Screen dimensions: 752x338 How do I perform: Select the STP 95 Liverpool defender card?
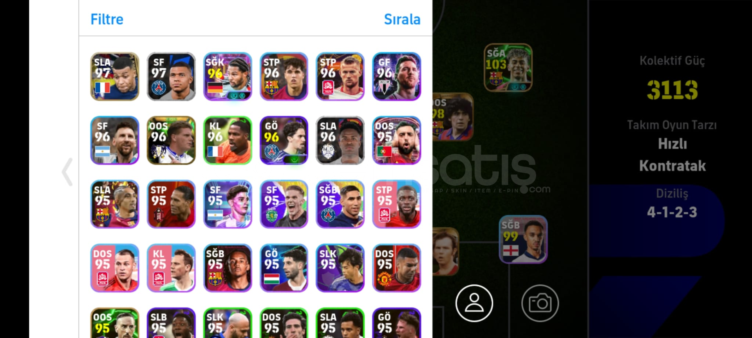[x=171, y=204]
